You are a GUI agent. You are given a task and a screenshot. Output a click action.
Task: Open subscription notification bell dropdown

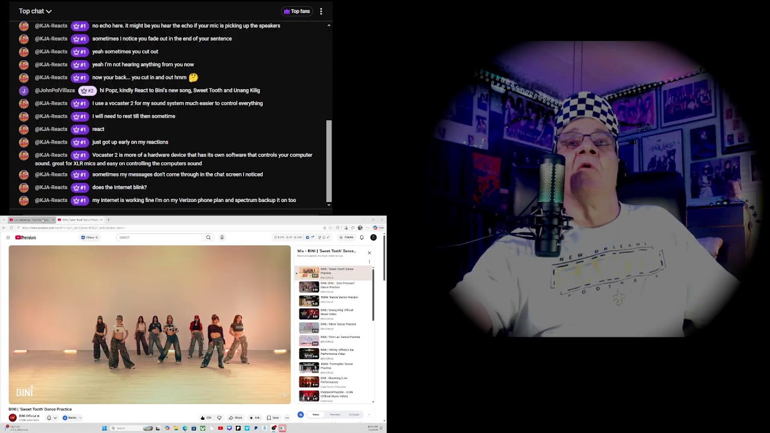[x=52, y=418]
